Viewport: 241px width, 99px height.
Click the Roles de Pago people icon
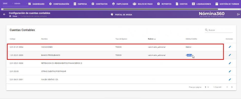(134, 4)
